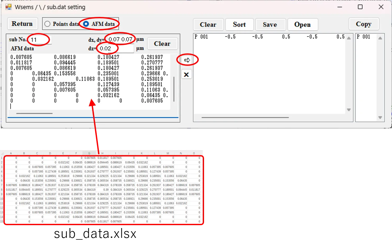The image size is (392, 250).
Task: Click value 0.270777 in AFM data
Action: point(152,63)
